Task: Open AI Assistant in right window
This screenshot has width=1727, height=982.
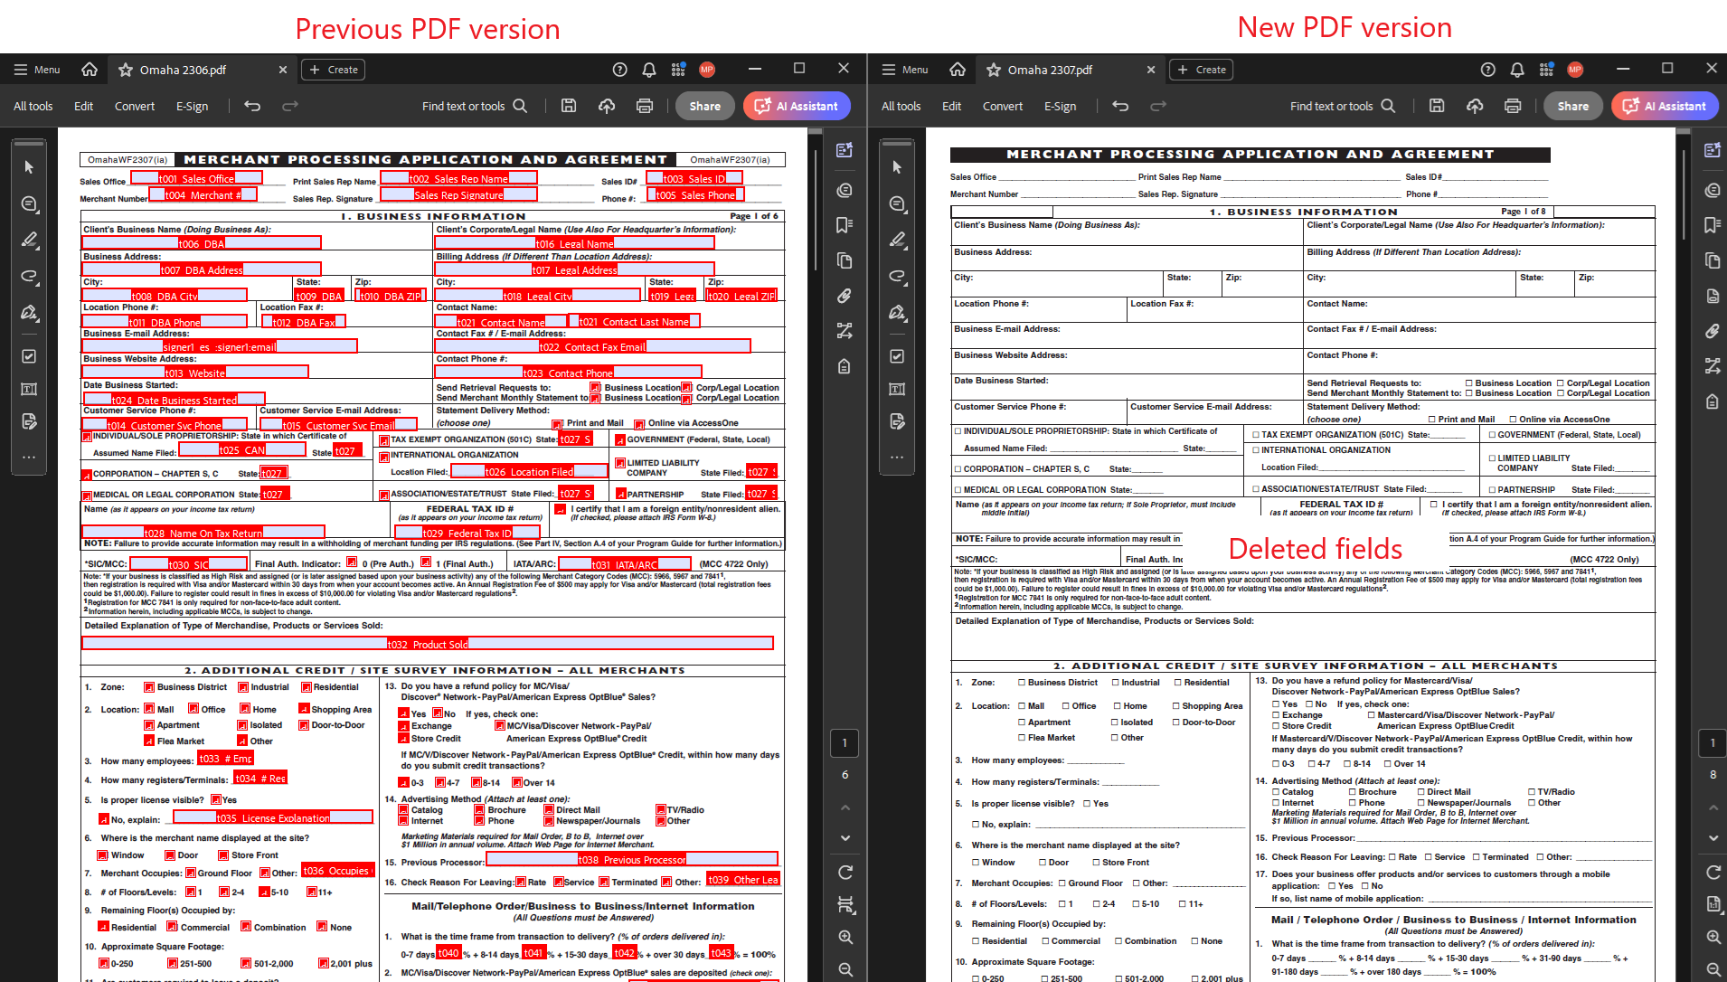Action: point(1665,106)
